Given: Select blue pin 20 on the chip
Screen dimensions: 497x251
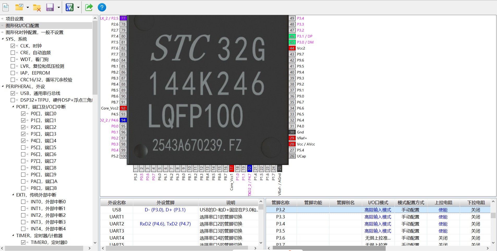Looking at the screenshot, I should (x=250, y=168).
